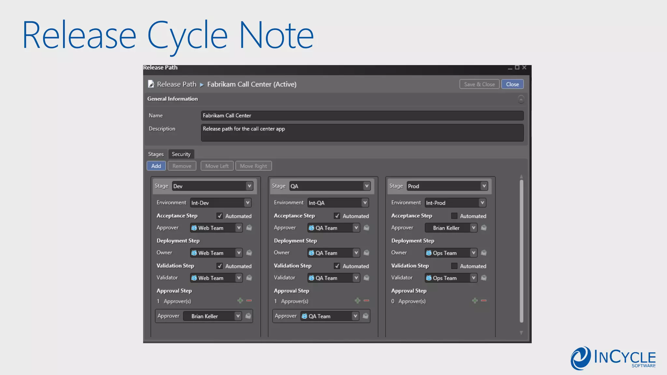Click the stages scrollbar down arrow
Viewport: 667px width, 375px height.
tap(521, 333)
